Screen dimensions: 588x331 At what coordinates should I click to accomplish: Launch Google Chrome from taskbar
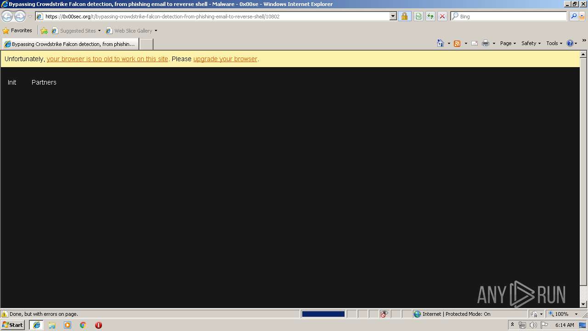(x=83, y=325)
